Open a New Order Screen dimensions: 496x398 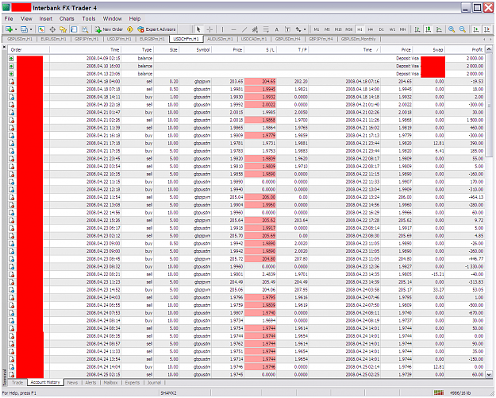[109, 29]
